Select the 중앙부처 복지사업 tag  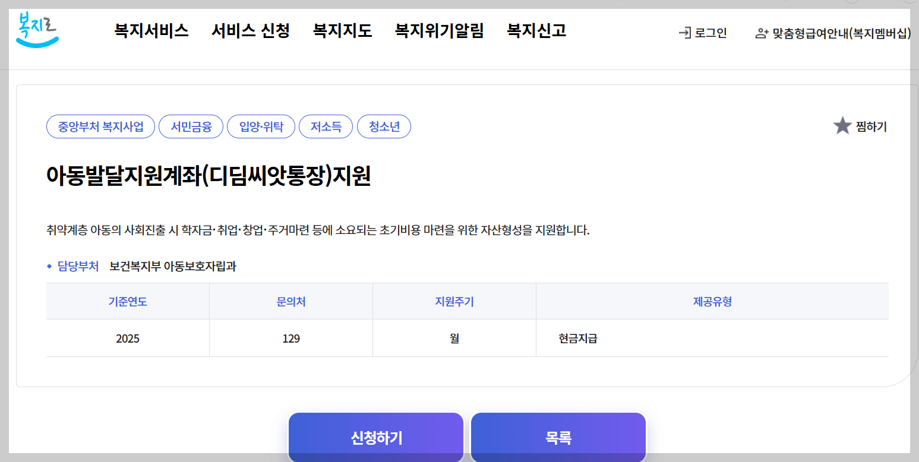100,126
